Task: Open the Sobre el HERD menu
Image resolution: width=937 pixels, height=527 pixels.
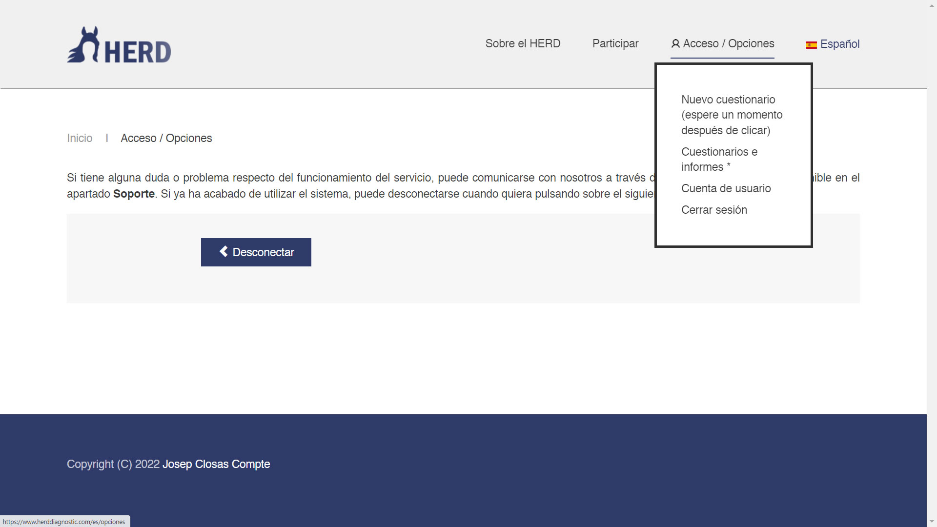Action: 523,44
